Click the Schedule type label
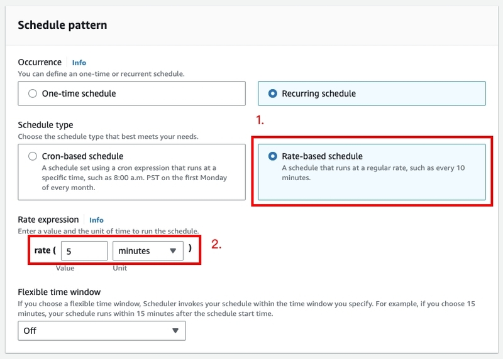Screen dimensions: 503x359 coord(45,125)
